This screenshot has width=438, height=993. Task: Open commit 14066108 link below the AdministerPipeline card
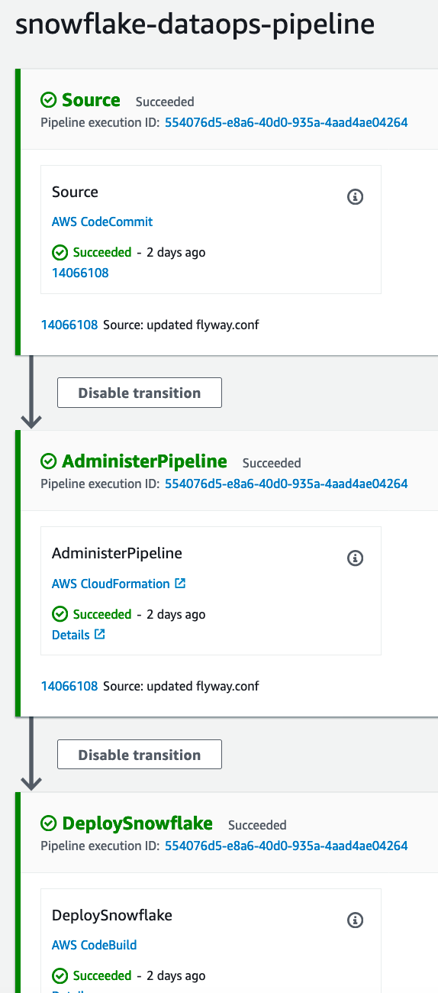(x=69, y=686)
